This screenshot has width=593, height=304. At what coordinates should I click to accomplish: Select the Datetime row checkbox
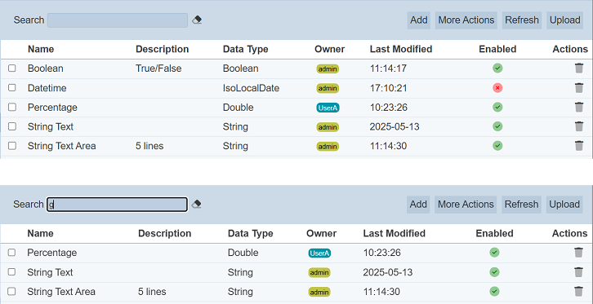click(12, 87)
